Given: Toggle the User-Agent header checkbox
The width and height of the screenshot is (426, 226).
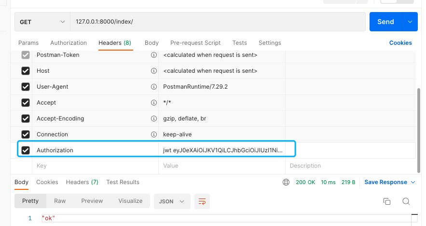Looking at the screenshot, I should click(26, 87).
